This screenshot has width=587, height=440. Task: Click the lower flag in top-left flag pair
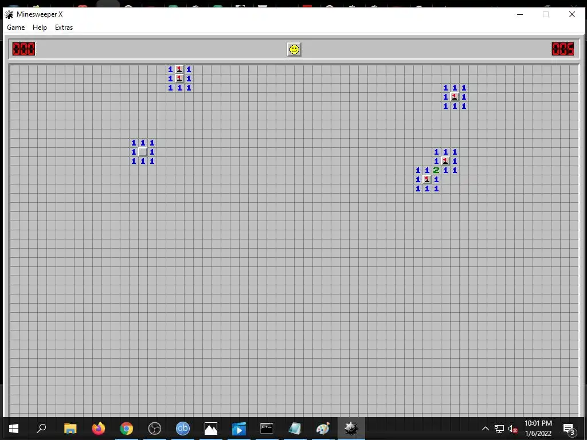click(179, 78)
